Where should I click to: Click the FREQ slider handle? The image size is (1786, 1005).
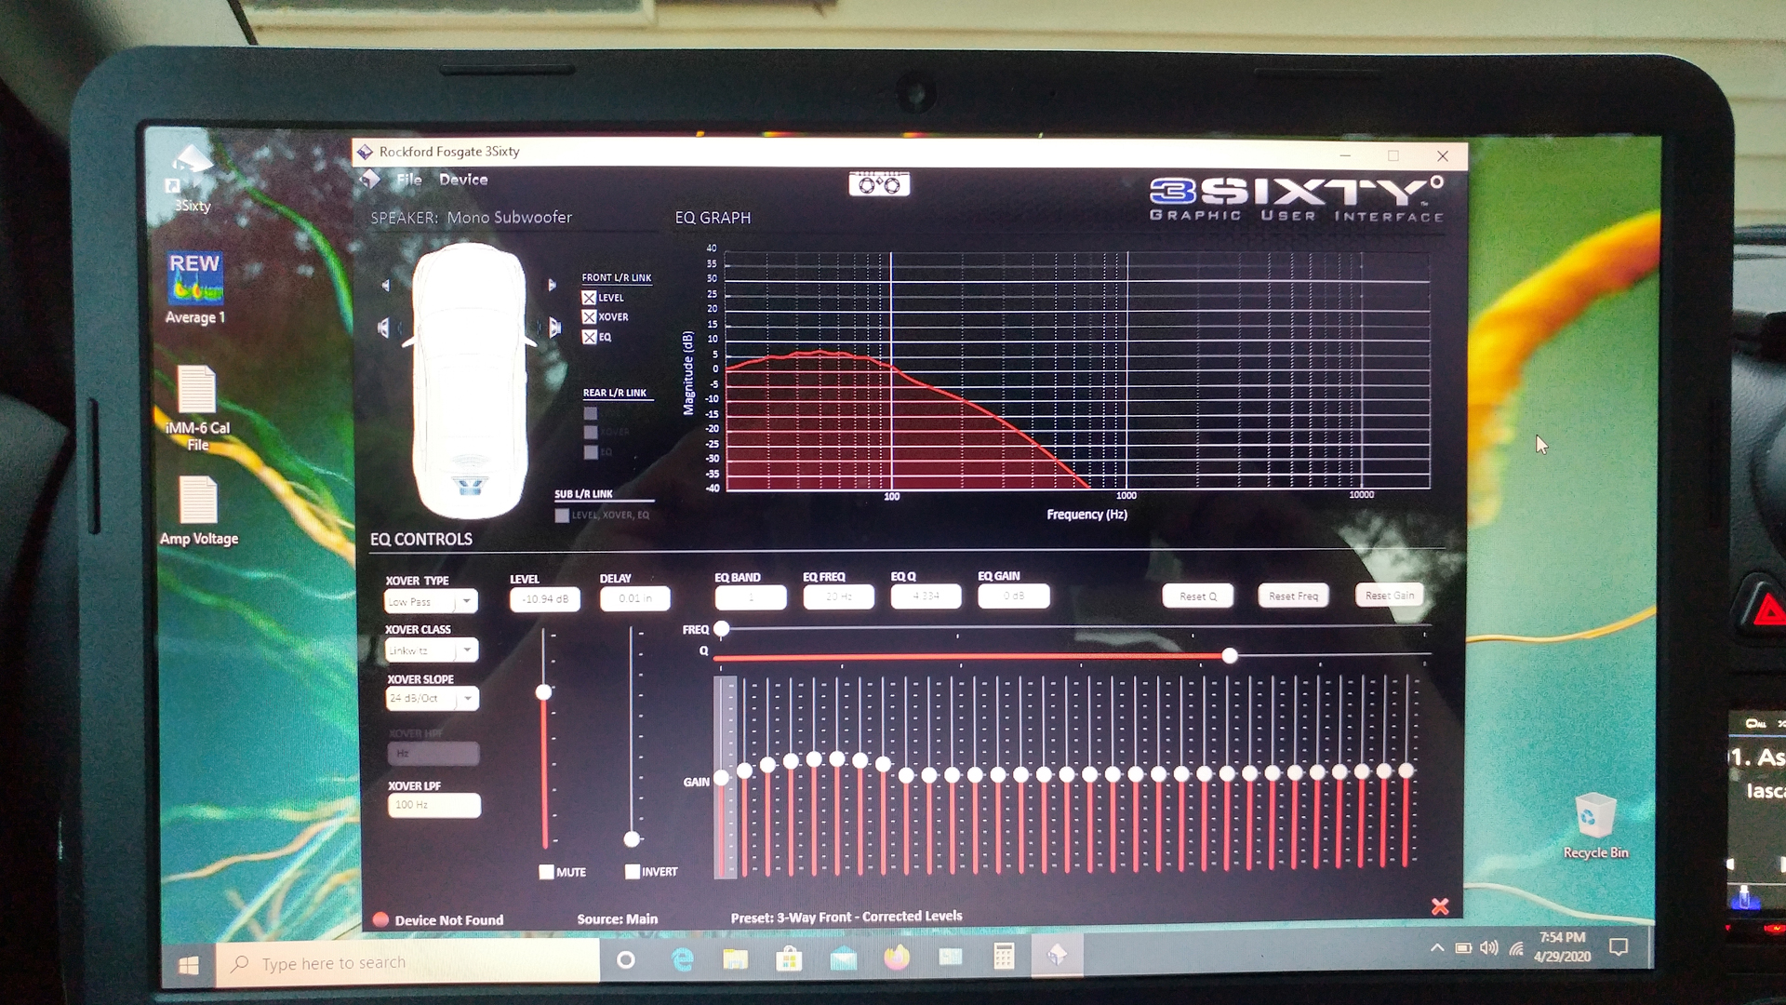pos(722,629)
